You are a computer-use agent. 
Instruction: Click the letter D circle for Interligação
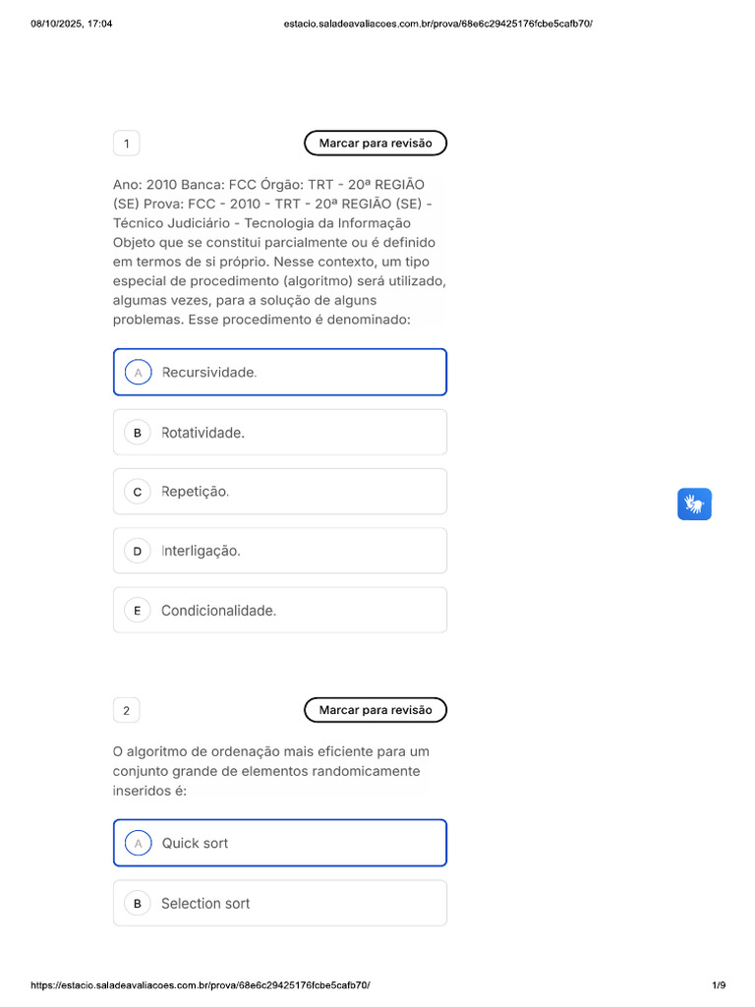[138, 551]
